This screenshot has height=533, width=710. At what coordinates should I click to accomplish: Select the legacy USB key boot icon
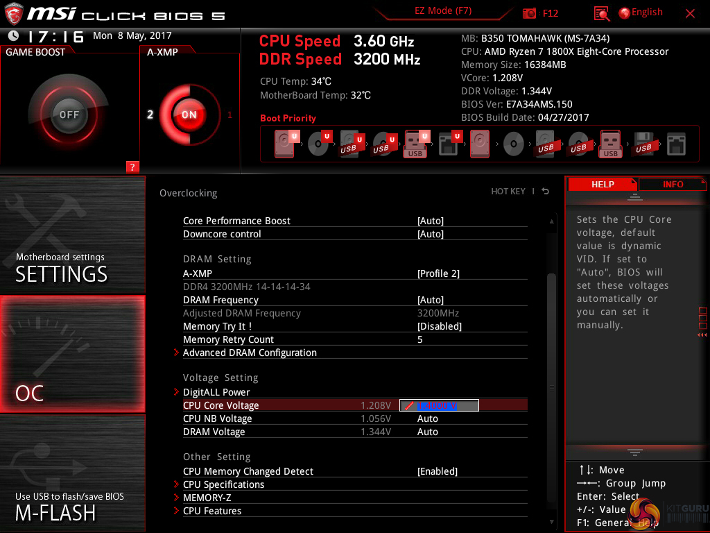pos(610,144)
